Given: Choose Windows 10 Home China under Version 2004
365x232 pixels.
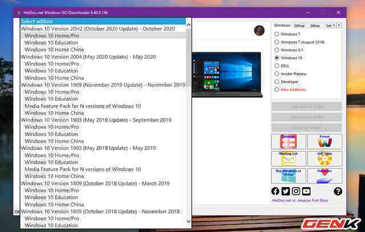Looking at the screenshot, I should (103, 78).
